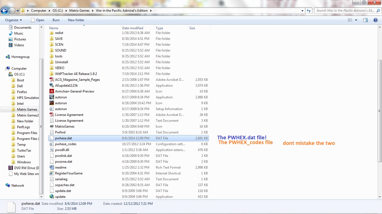This screenshot has height=214, width=382.
Task: Select the Documents library in sidebar
Action: (x=20, y=28)
